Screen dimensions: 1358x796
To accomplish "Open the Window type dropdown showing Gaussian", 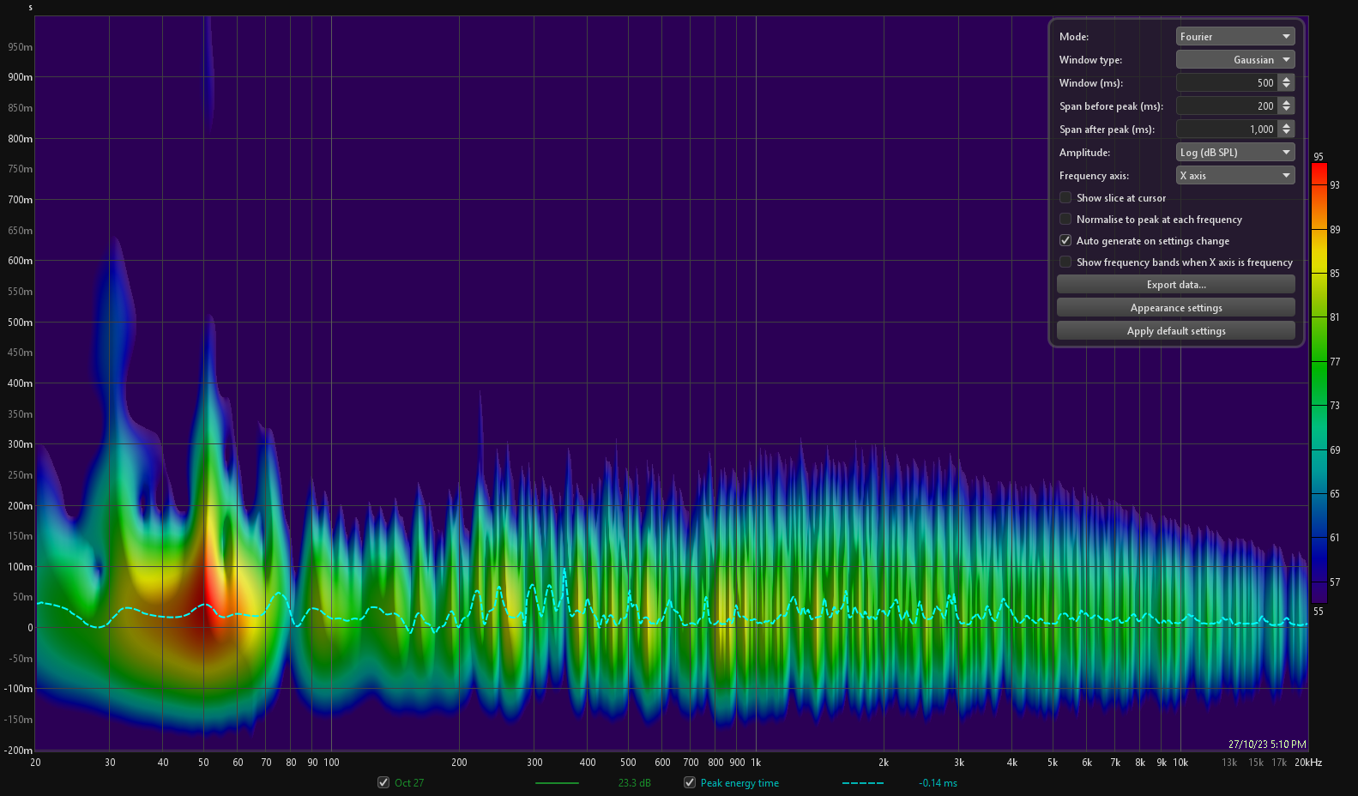I will tap(1234, 59).
